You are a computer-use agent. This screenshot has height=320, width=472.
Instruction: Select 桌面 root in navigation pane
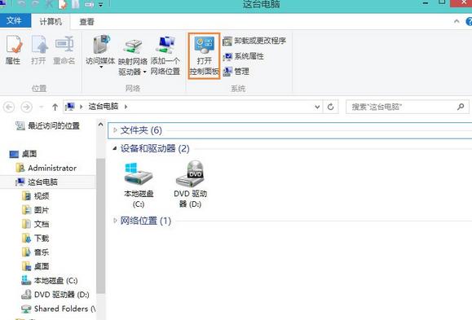pos(23,154)
